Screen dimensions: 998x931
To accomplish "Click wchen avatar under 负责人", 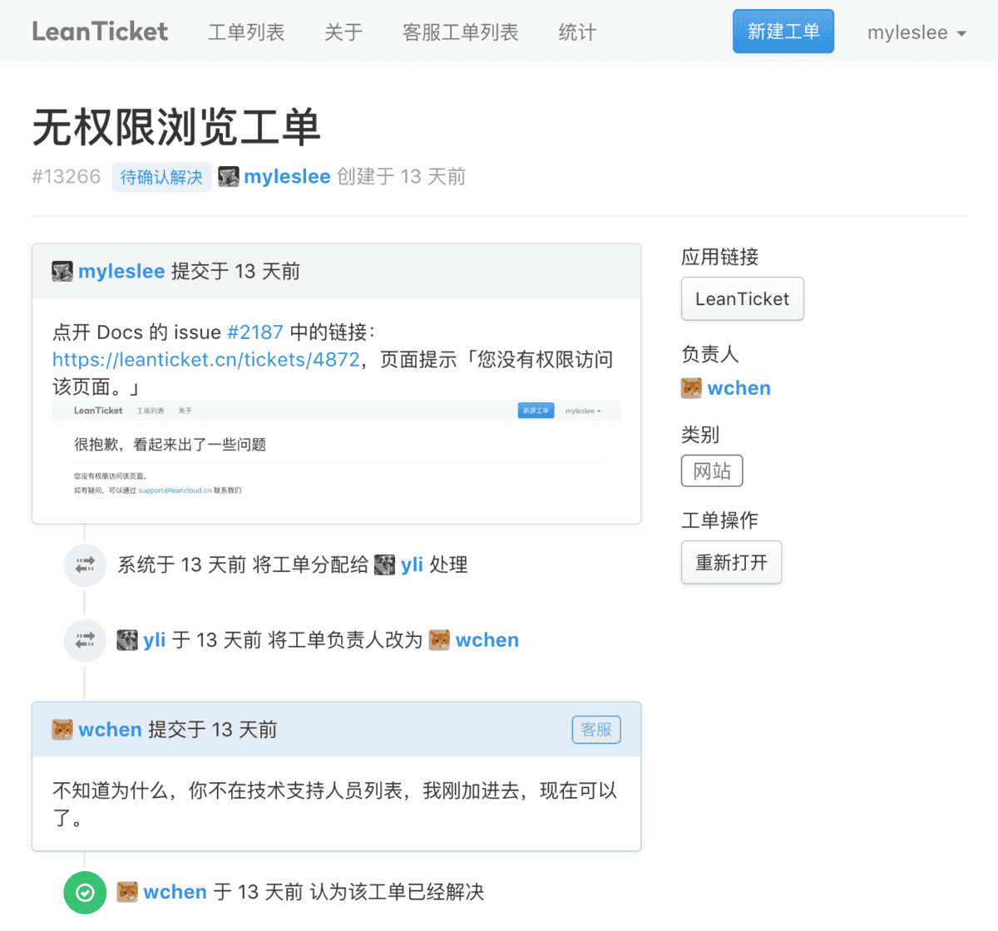I will pos(691,388).
